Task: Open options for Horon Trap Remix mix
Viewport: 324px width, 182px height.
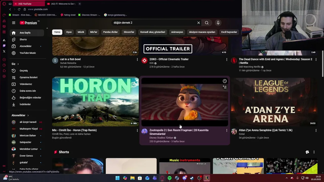Action: 137,130
